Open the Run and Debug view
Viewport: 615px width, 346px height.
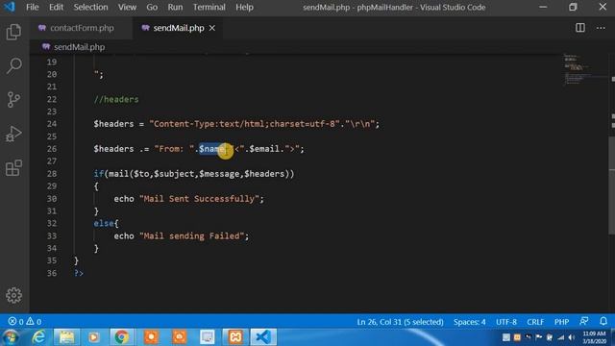13,134
